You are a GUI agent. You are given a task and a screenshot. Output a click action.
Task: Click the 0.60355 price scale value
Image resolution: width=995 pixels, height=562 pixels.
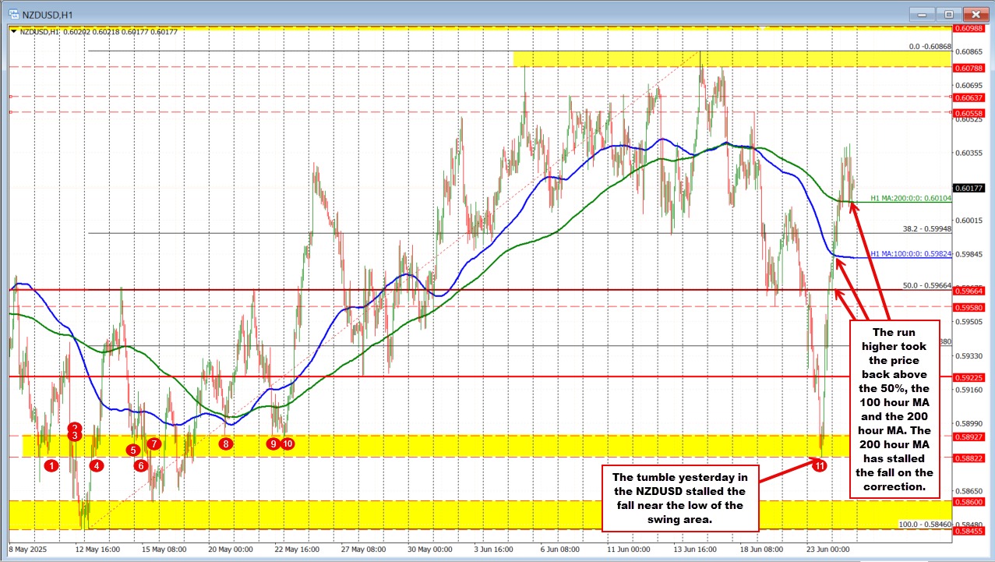[969, 153]
